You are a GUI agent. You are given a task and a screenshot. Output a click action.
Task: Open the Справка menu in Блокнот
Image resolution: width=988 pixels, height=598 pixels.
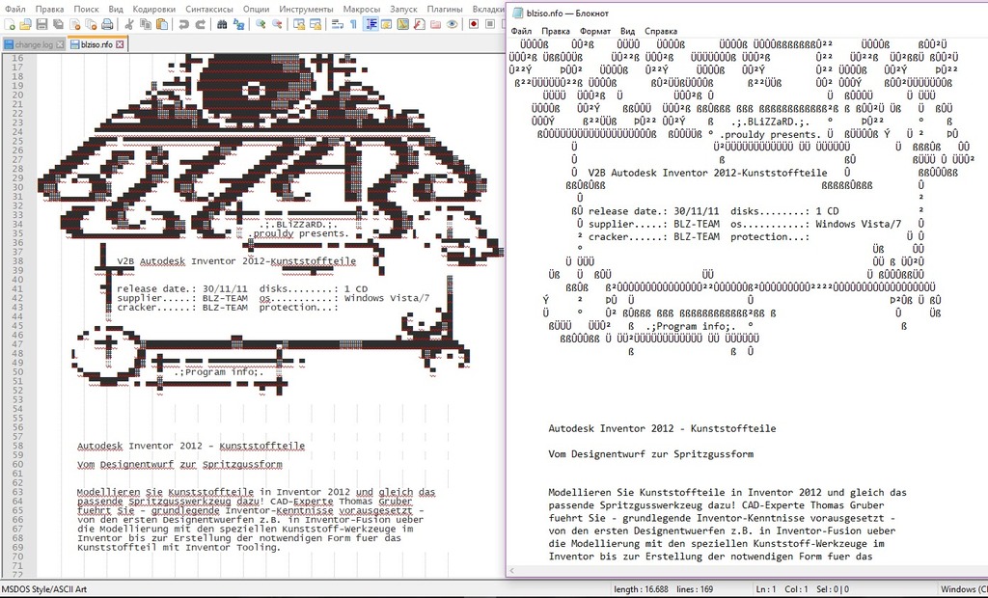click(x=661, y=31)
